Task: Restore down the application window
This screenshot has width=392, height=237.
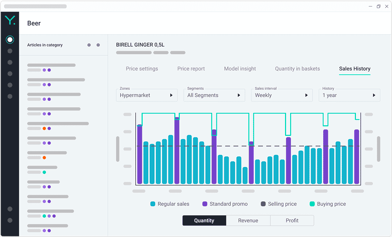Action: (x=378, y=6)
